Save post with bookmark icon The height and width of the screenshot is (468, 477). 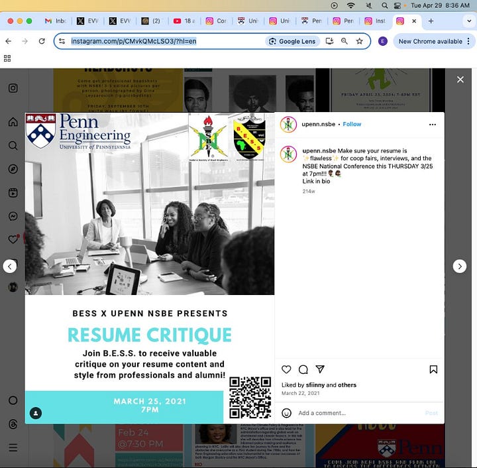(433, 369)
